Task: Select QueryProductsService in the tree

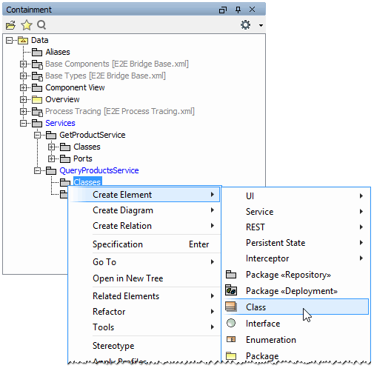Action: 99,170
